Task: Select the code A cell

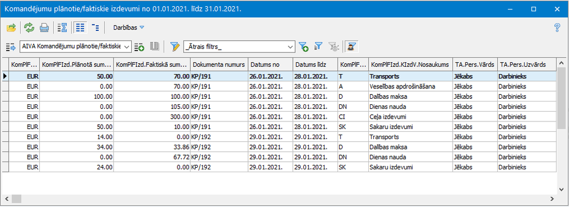Action: coord(353,87)
